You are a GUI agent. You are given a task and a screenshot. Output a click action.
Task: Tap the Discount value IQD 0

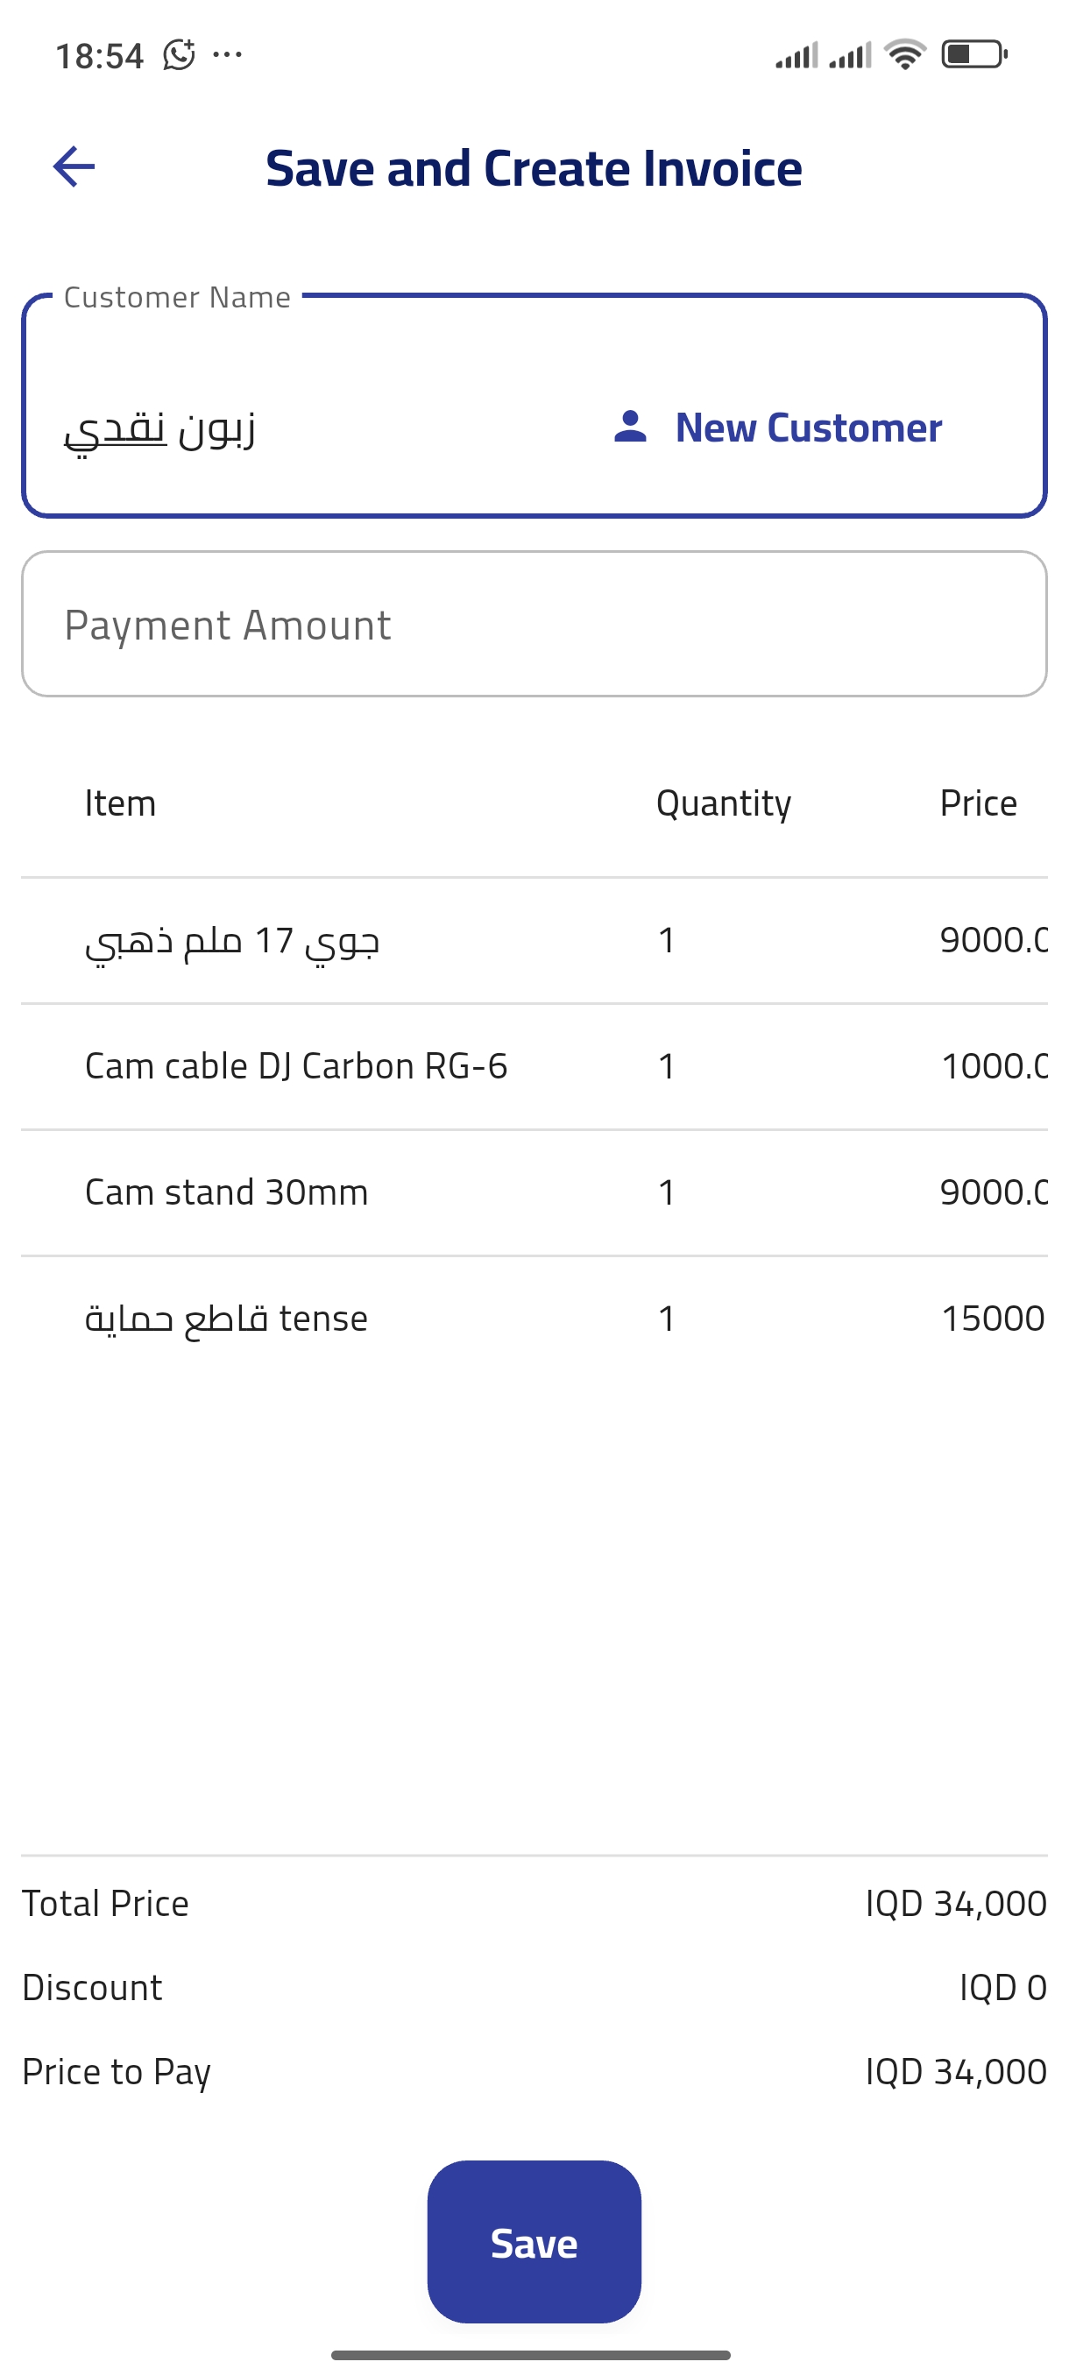[x=1002, y=1988]
